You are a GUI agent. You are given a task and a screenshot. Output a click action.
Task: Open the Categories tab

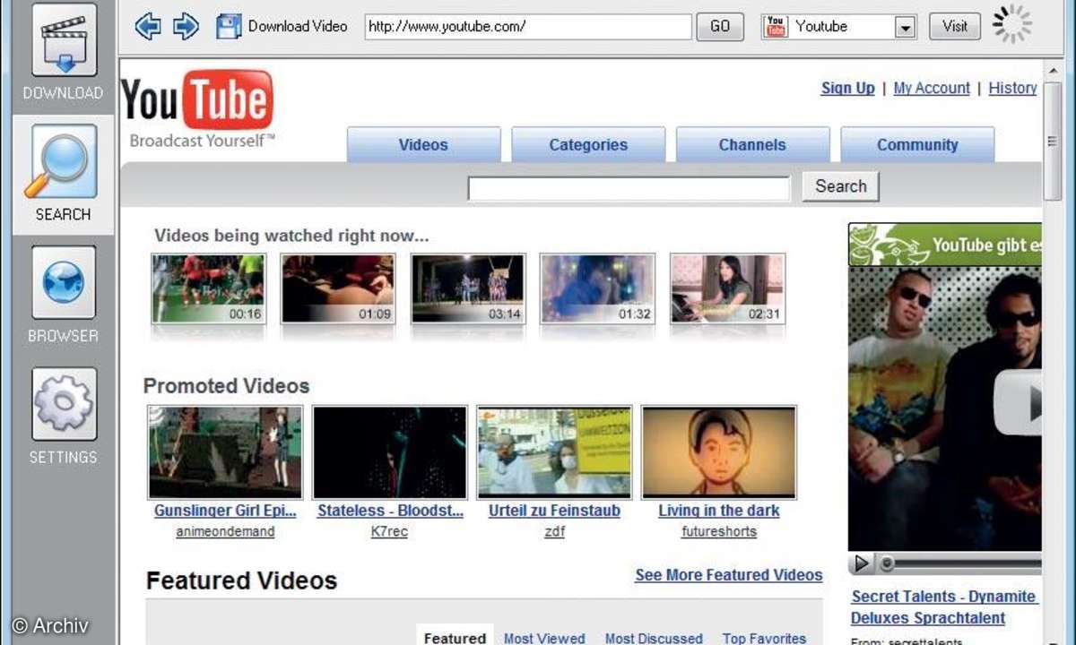(x=588, y=144)
